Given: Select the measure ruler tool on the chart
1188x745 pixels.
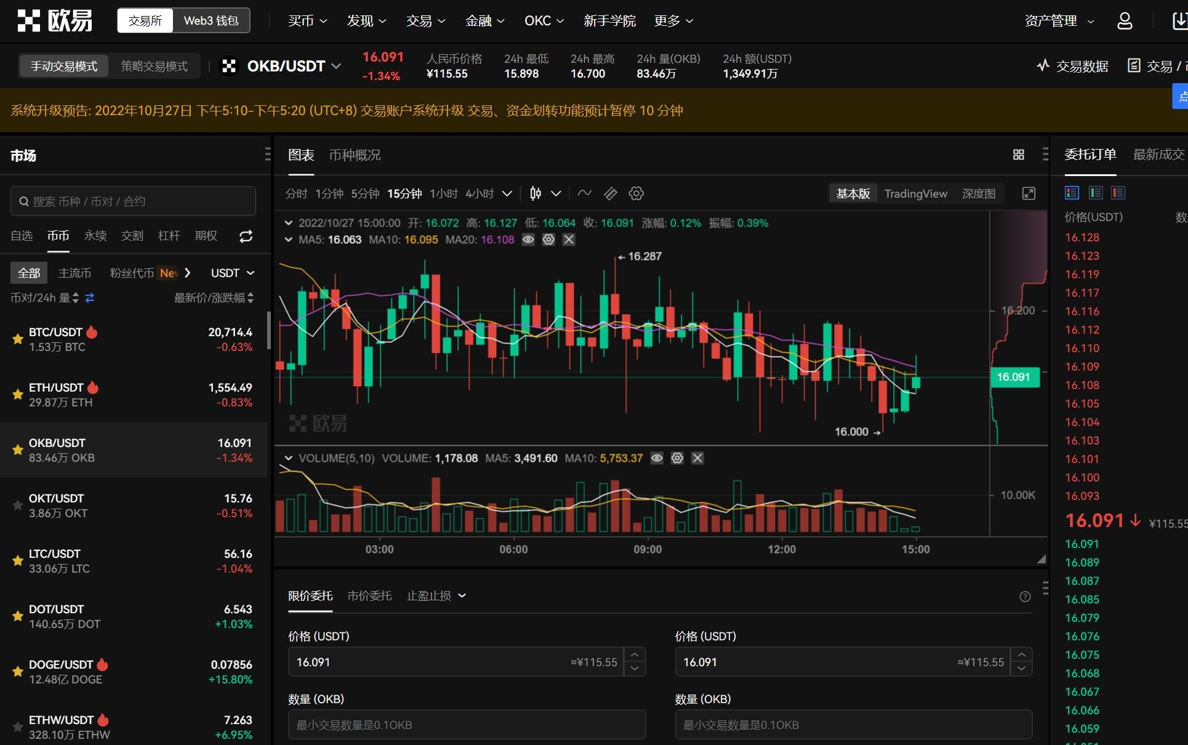Looking at the screenshot, I should (x=610, y=193).
